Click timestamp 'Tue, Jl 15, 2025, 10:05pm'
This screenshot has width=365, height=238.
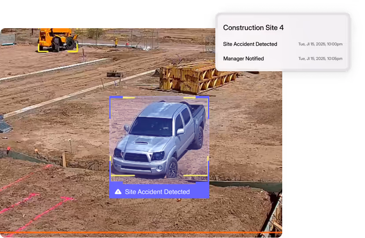click(x=320, y=59)
